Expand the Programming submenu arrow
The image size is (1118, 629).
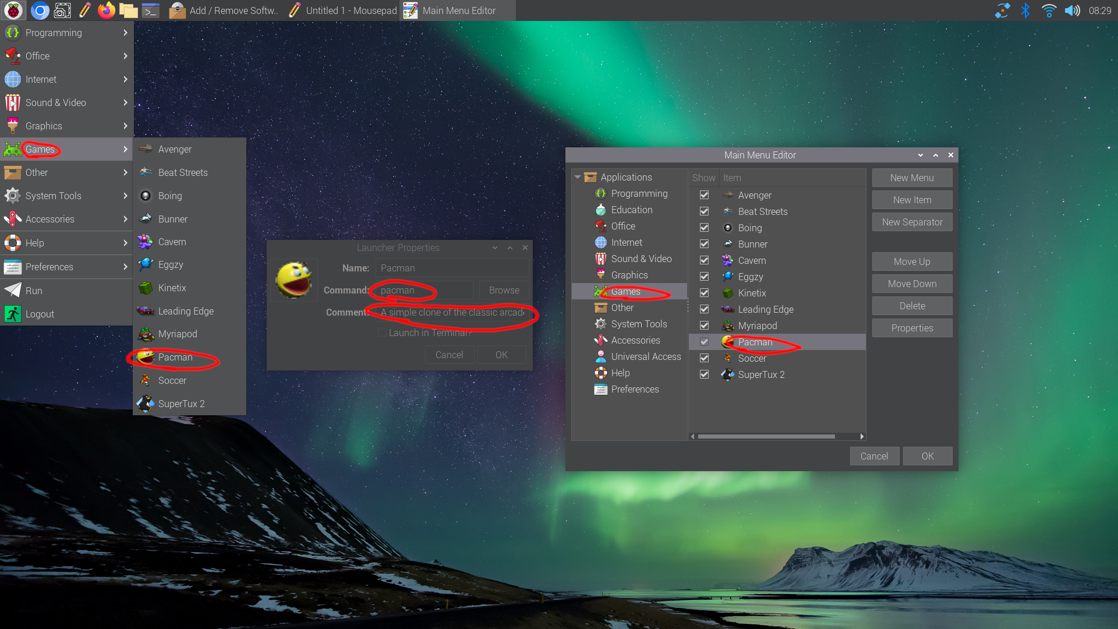click(x=125, y=33)
